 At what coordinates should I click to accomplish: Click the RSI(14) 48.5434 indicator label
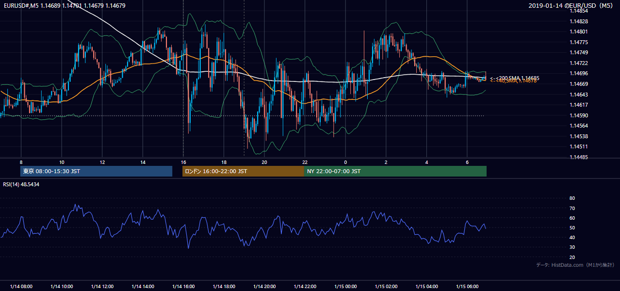pyautogui.click(x=21, y=184)
